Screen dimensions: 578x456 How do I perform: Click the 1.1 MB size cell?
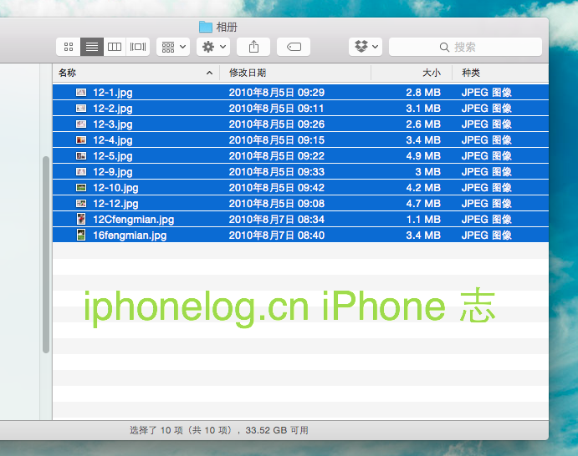(x=423, y=220)
